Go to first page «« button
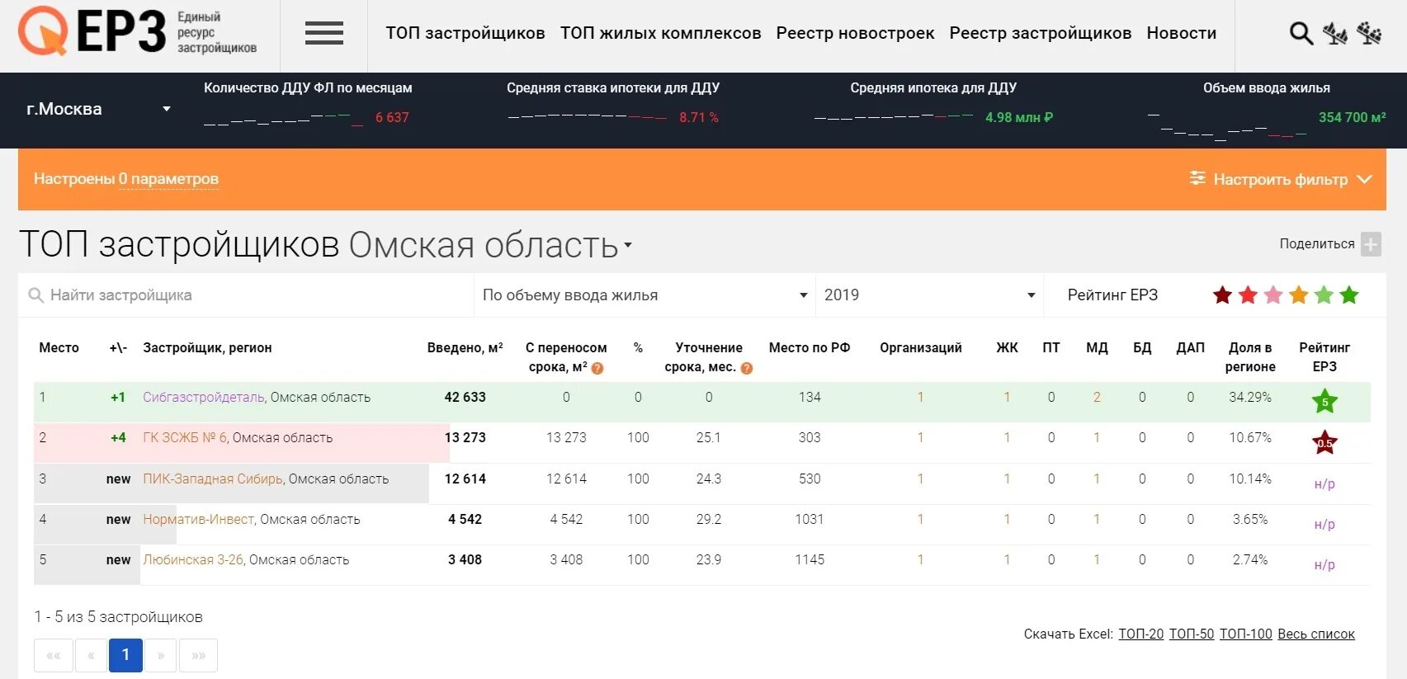 point(54,656)
